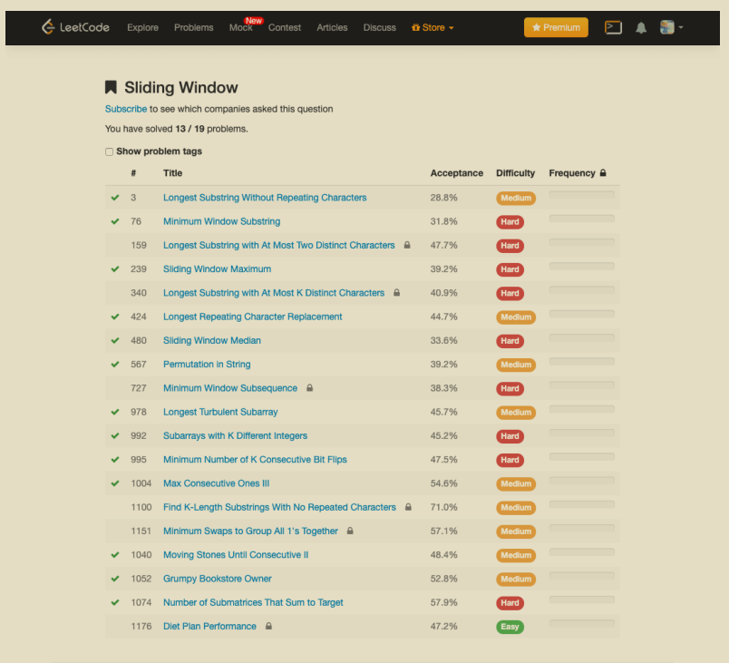Sort by the Acceptance column header
The height and width of the screenshot is (663, 729).
457,173
